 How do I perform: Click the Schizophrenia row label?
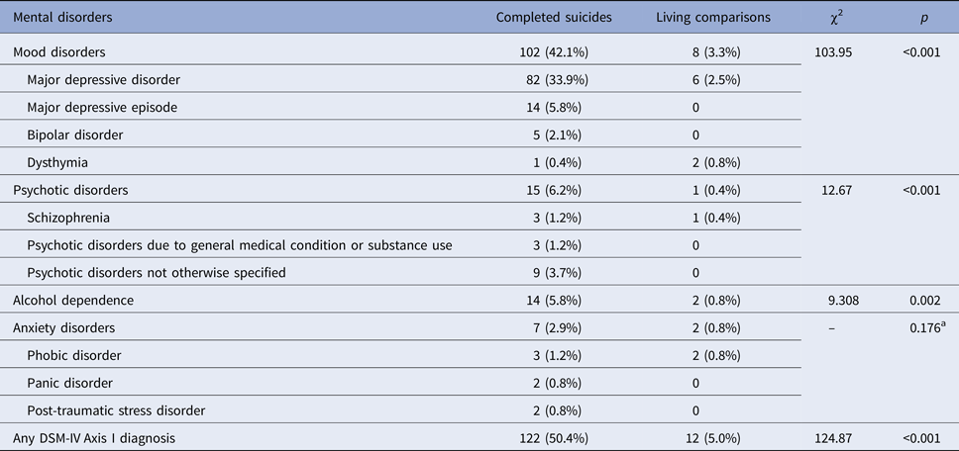point(68,217)
